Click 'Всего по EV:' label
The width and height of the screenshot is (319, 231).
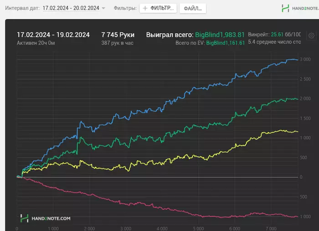(x=190, y=43)
